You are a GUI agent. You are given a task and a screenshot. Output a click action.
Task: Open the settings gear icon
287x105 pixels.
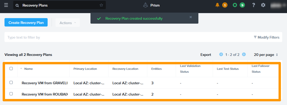click(263, 5)
